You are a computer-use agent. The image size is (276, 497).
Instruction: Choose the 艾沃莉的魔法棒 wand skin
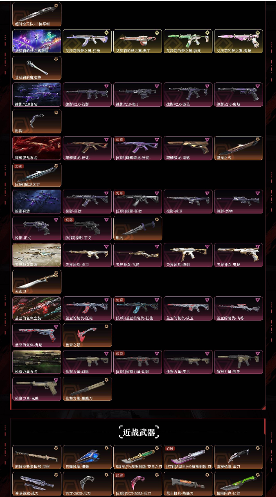pyautogui.click(x=37, y=68)
